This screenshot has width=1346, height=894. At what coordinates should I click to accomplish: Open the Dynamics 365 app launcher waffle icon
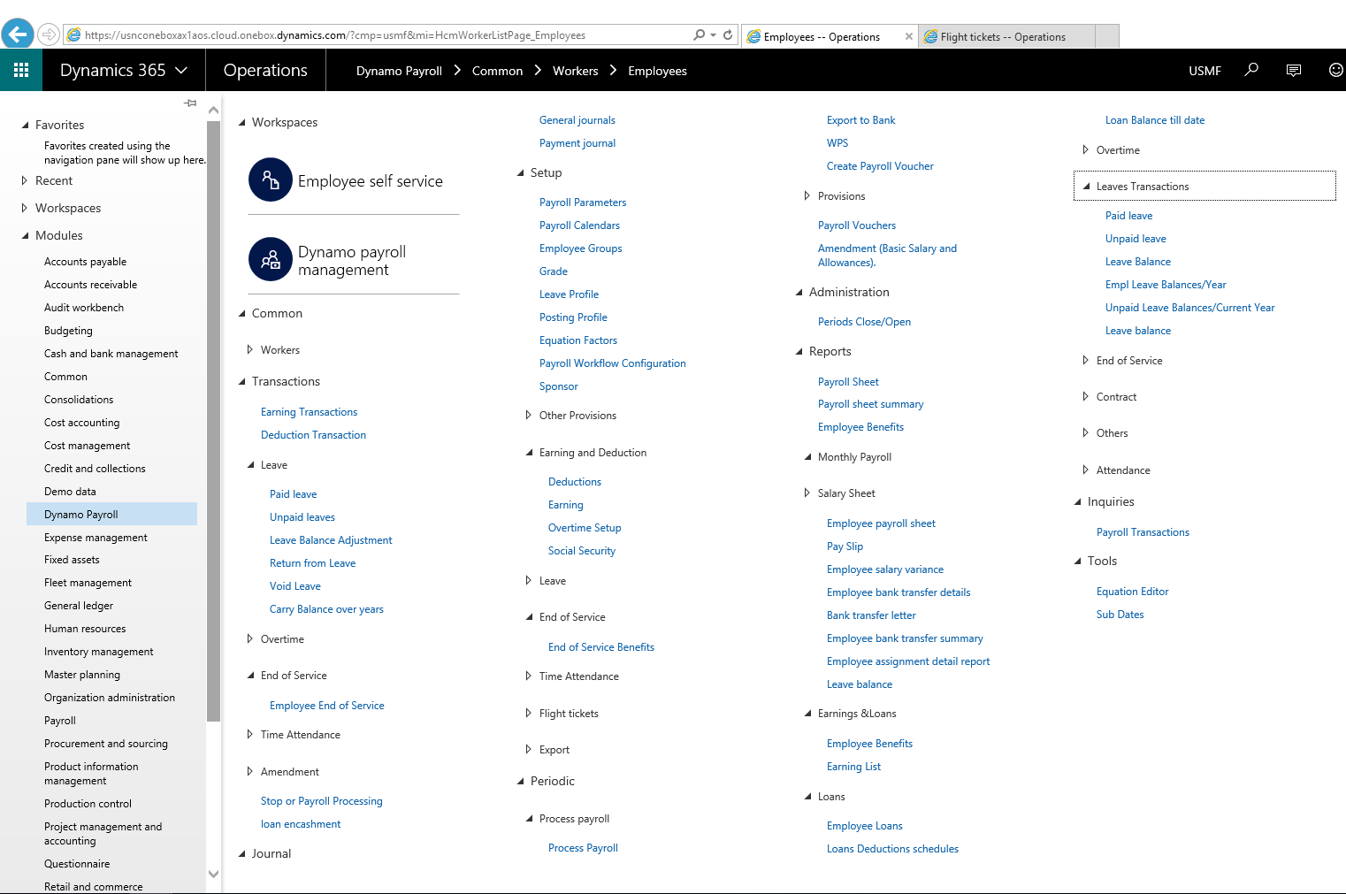pos(21,70)
